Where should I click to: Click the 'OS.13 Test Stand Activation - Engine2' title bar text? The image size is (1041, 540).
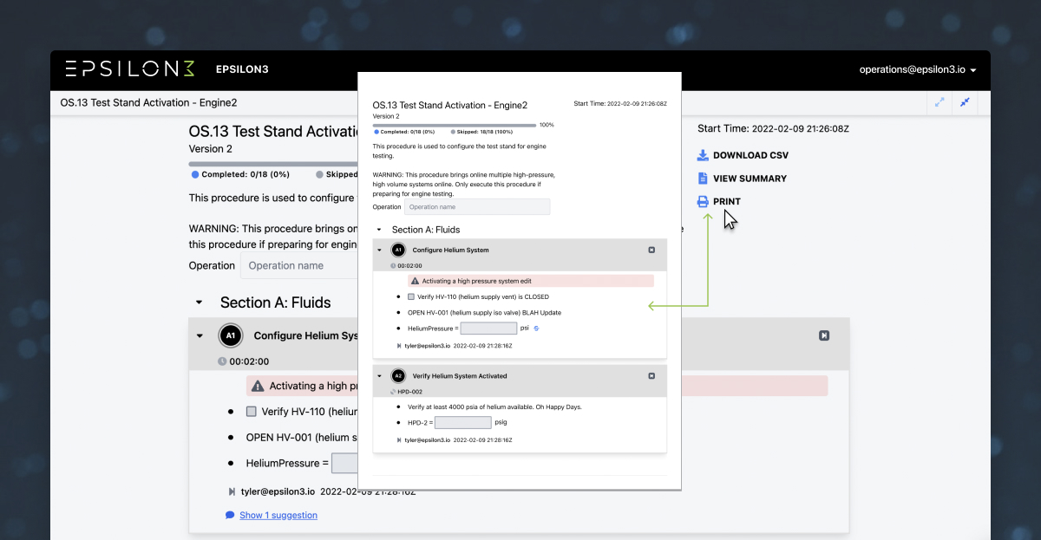point(148,102)
